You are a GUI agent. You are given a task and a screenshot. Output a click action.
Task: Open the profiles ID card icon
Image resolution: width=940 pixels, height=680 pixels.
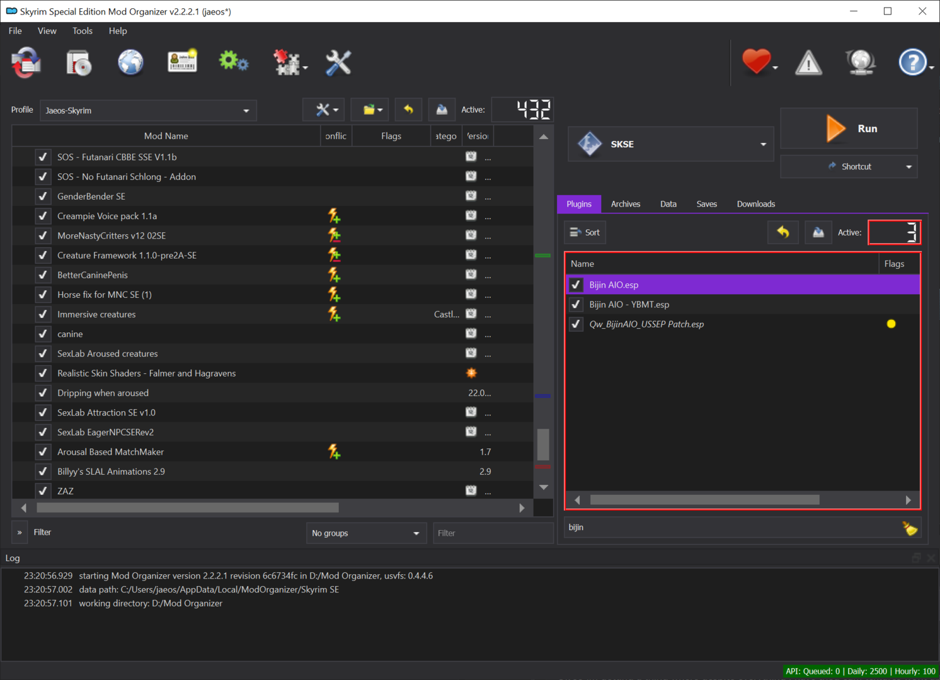(x=182, y=62)
